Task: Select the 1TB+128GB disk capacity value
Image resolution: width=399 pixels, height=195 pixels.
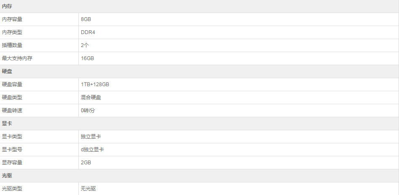Action: pos(95,84)
